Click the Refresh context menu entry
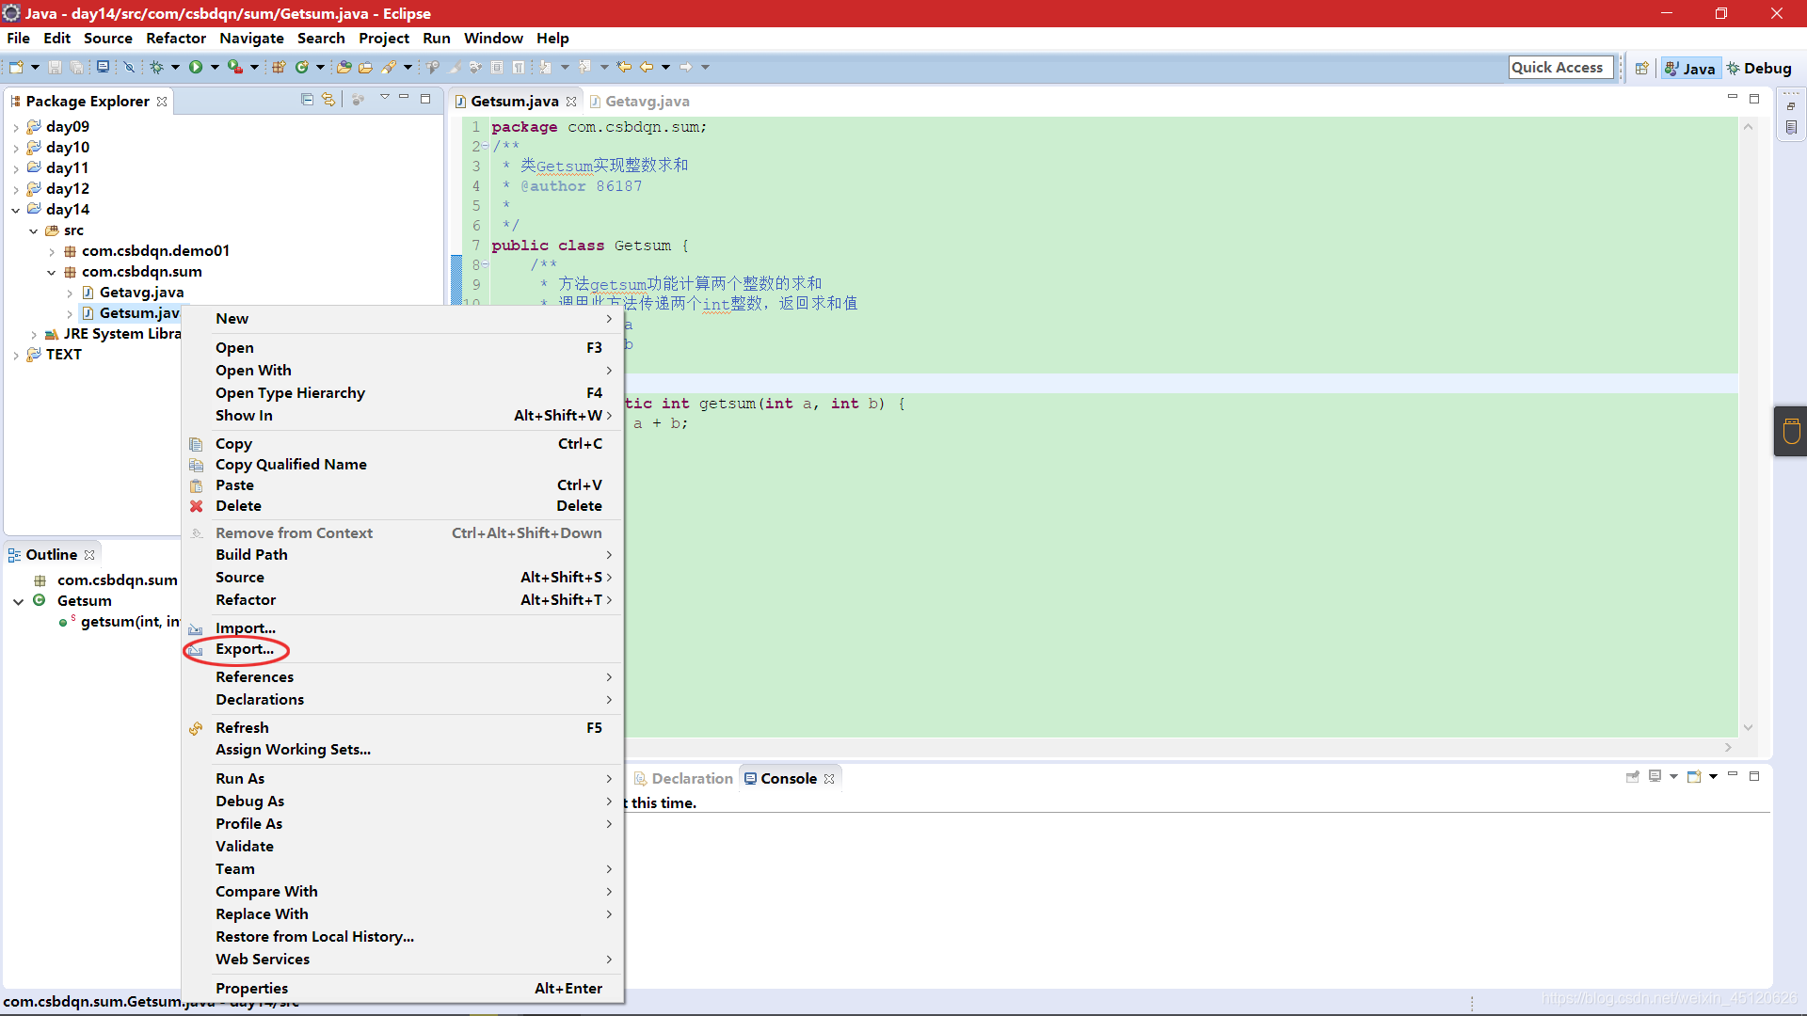 [242, 727]
